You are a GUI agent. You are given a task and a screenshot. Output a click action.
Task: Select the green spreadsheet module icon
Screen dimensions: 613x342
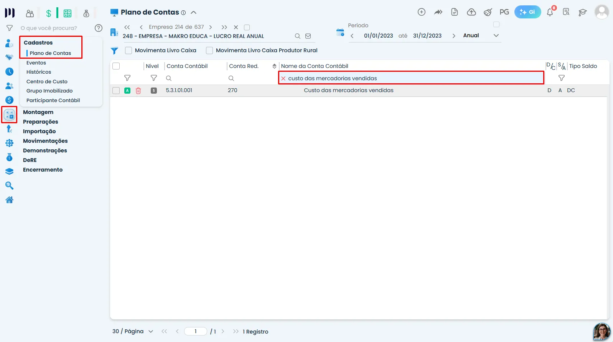click(68, 13)
